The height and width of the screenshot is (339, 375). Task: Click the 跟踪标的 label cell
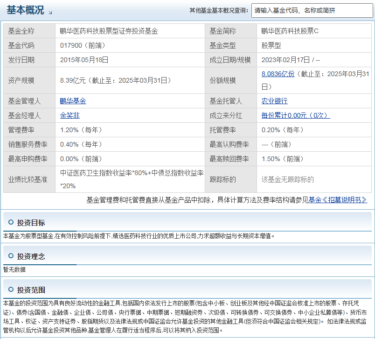[x=231, y=179]
